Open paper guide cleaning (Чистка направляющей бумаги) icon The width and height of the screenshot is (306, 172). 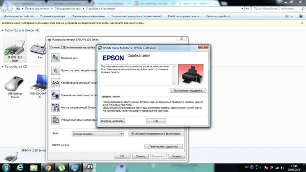pyautogui.click(x=55, y=107)
